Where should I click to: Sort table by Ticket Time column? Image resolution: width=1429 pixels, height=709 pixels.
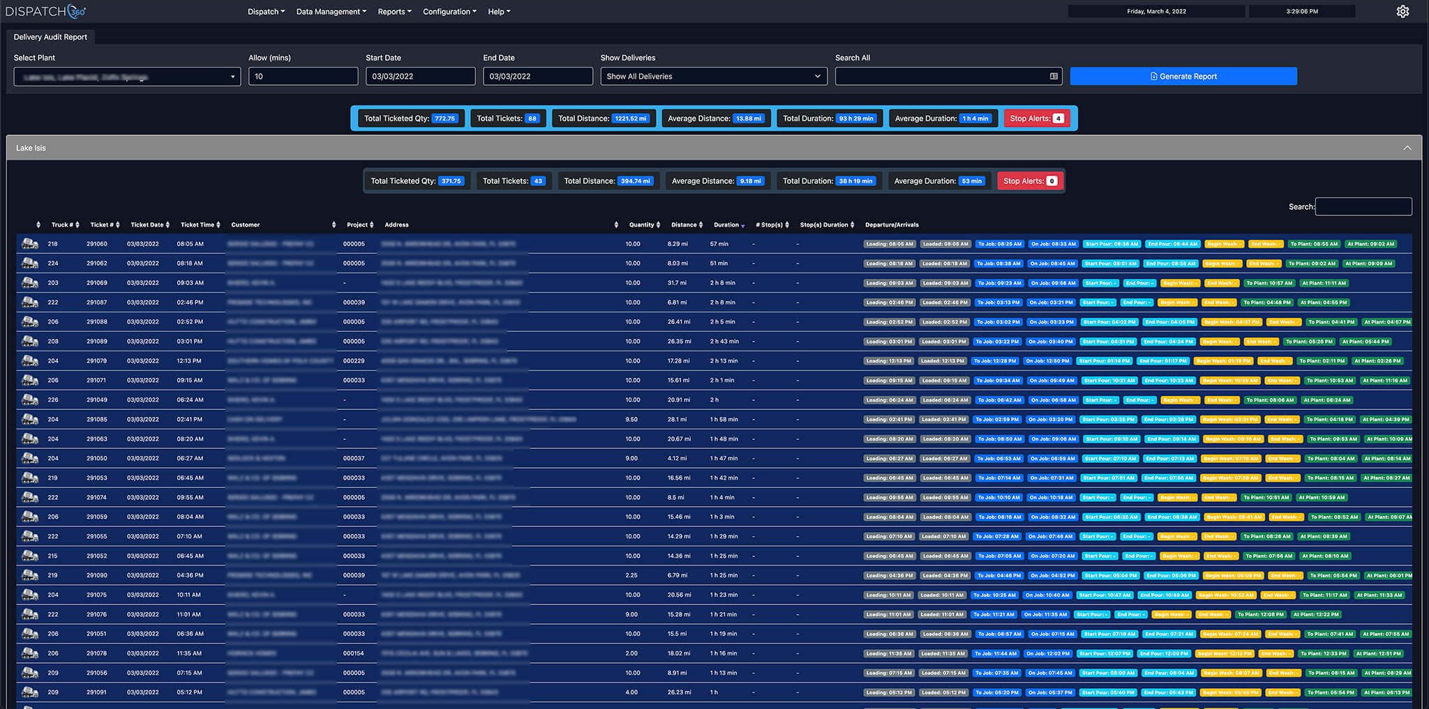click(200, 225)
